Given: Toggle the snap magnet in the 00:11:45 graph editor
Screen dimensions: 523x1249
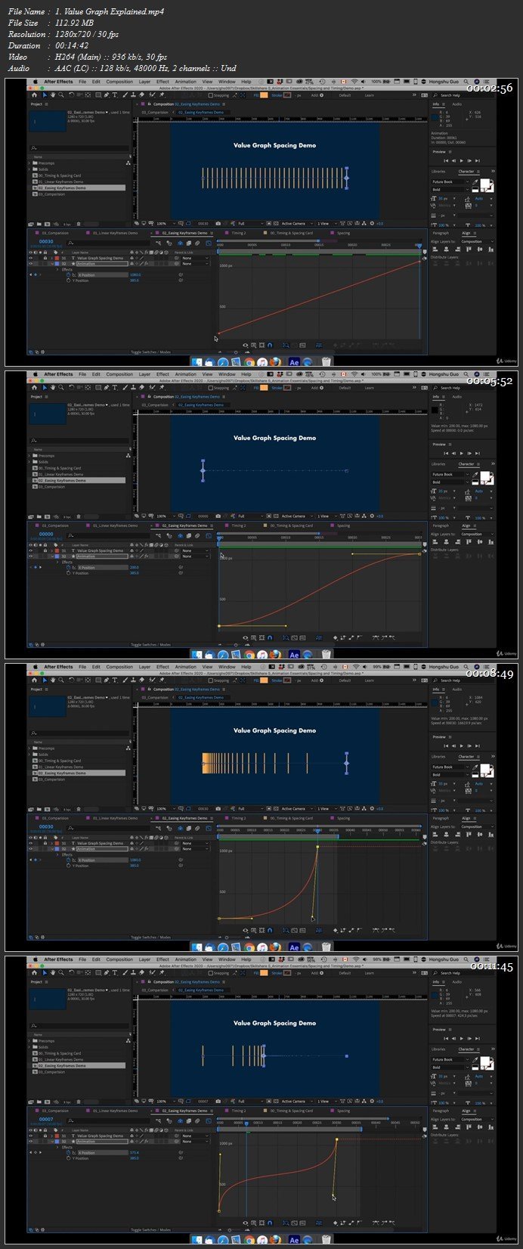Looking at the screenshot, I should (270, 1223).
